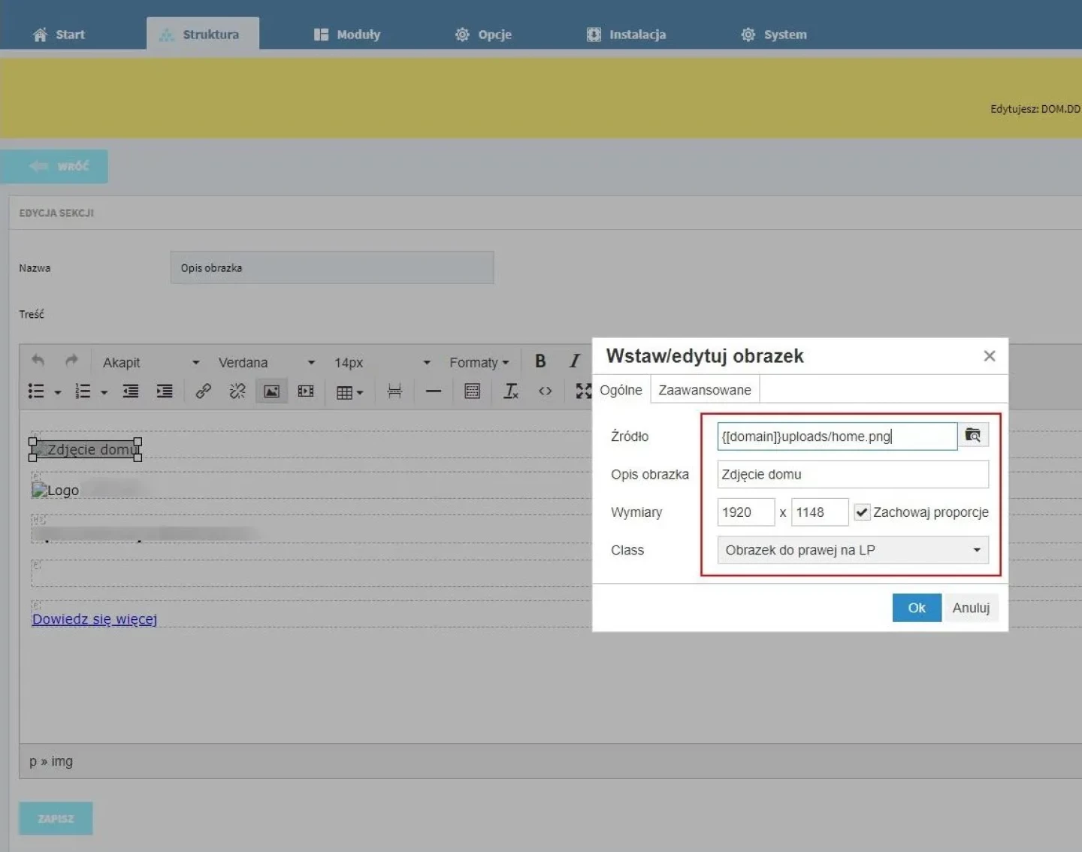Open the Moduły menu

pos(347,35)
